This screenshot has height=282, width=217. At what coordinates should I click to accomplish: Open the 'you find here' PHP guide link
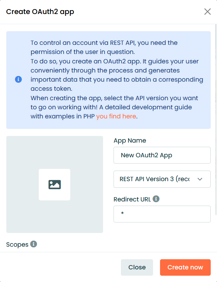click(116, 116)
